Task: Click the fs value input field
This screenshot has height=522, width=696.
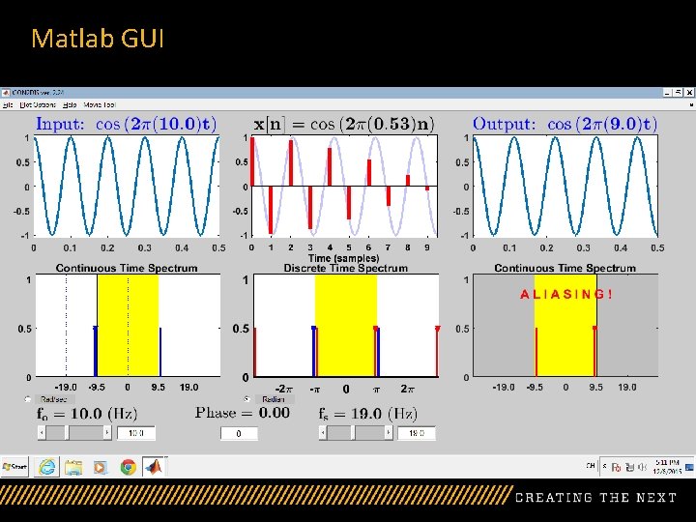Action: [x=417, y=433]
